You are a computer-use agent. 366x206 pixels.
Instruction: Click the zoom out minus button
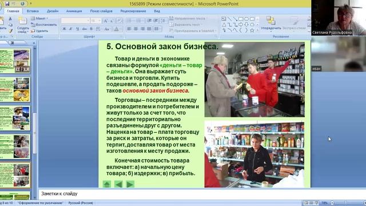coord(332,203)
